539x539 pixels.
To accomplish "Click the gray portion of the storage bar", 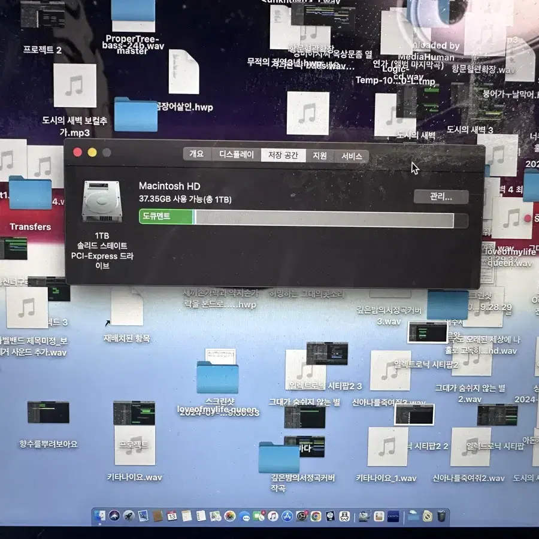I will (x=324, y=220).
